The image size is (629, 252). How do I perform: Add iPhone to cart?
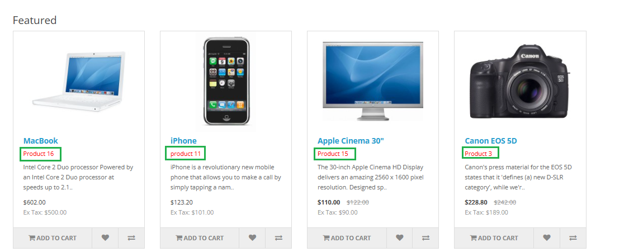[x=200, y=238]
